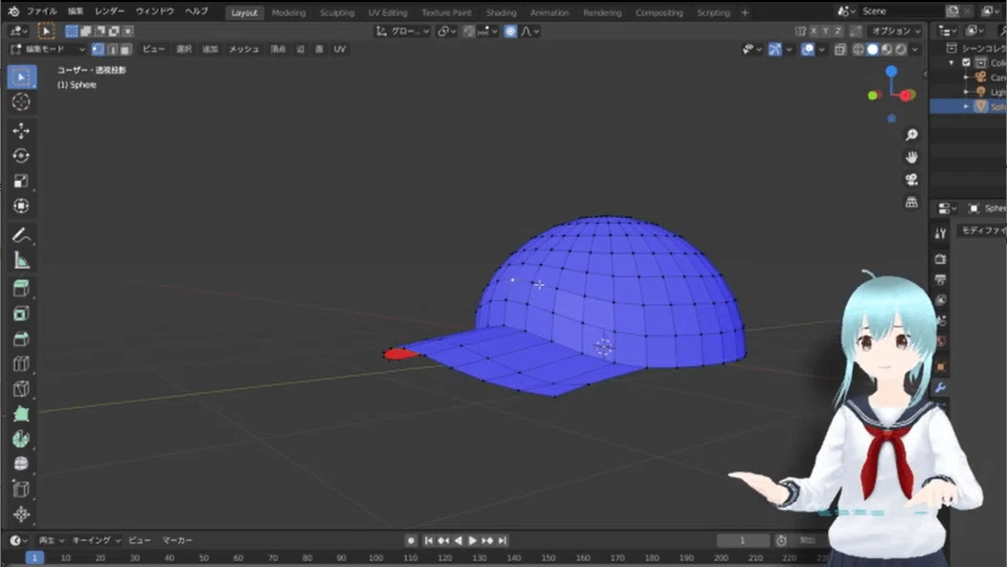Switch to the Modeling workspace tab
The image size is (1007, 567).
(288, 12)
